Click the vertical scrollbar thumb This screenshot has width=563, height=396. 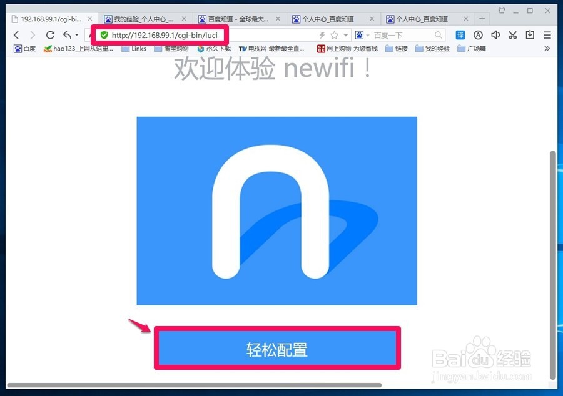pyautogui.click(x=553, y=265)
